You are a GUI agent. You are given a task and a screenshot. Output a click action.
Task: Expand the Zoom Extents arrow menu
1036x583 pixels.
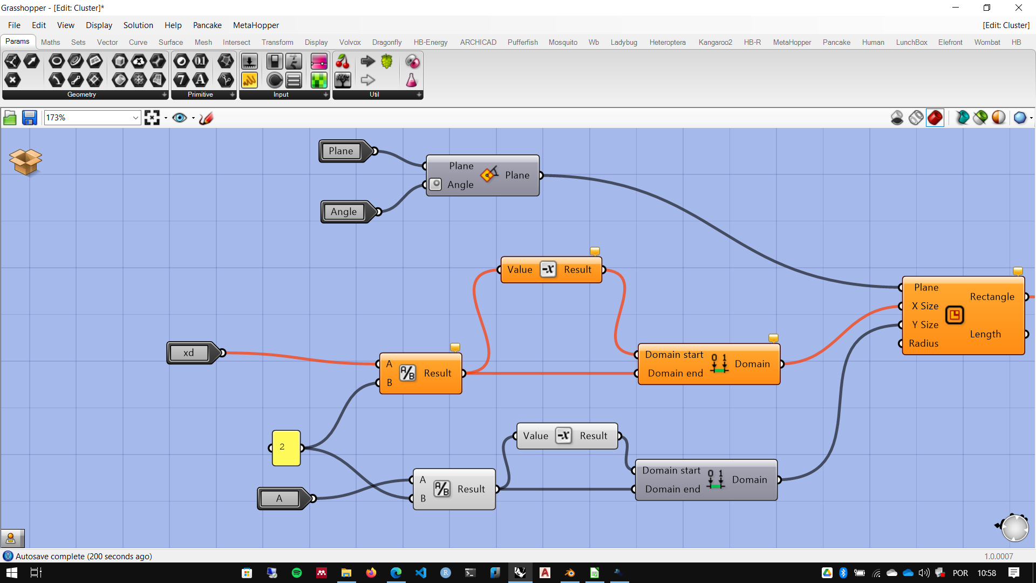165,118
